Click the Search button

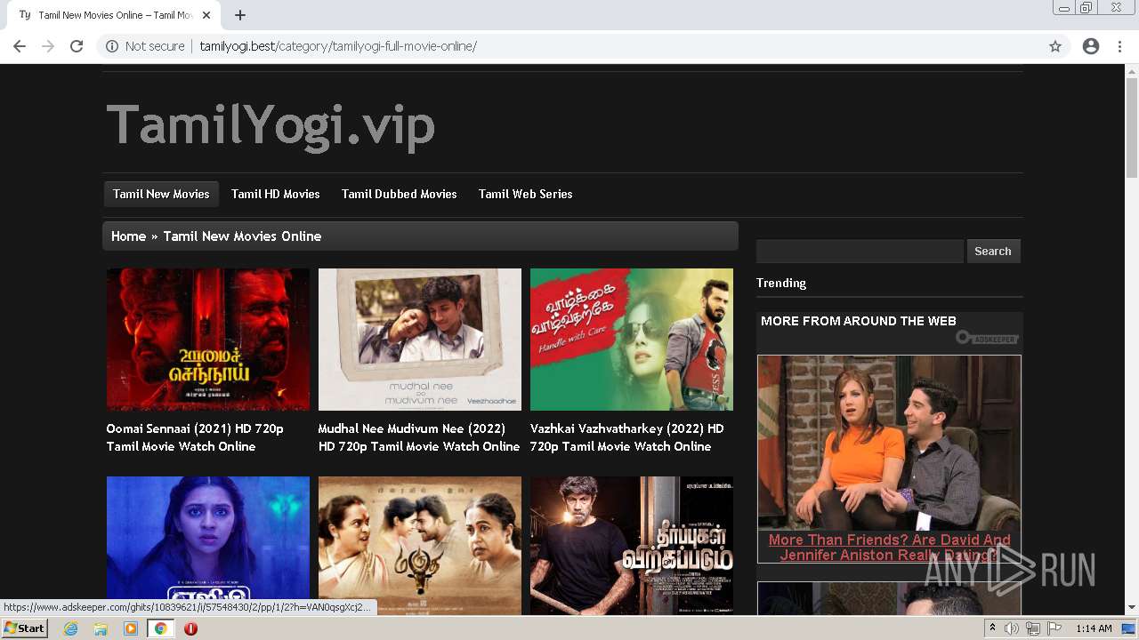click(993, 252)
